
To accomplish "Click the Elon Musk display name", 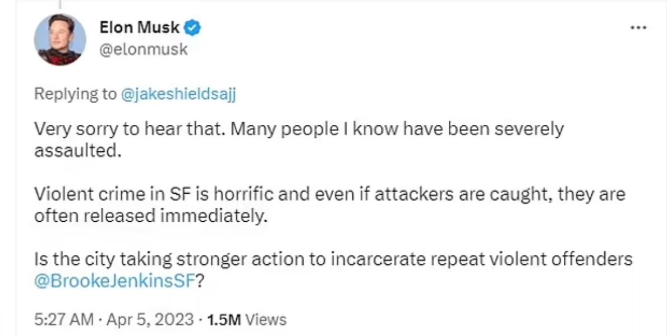I will (x=140, y=27).
